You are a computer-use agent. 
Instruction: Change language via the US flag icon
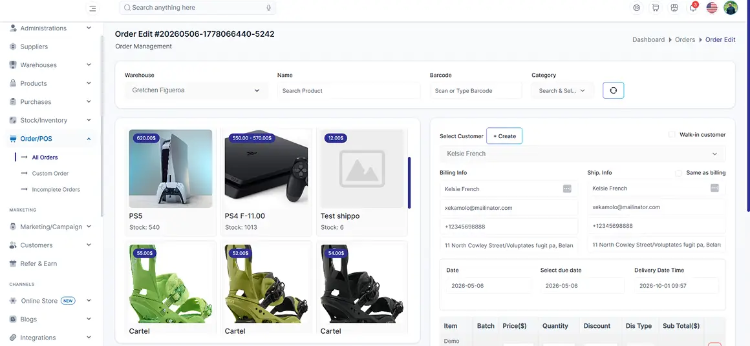point(712,8)
